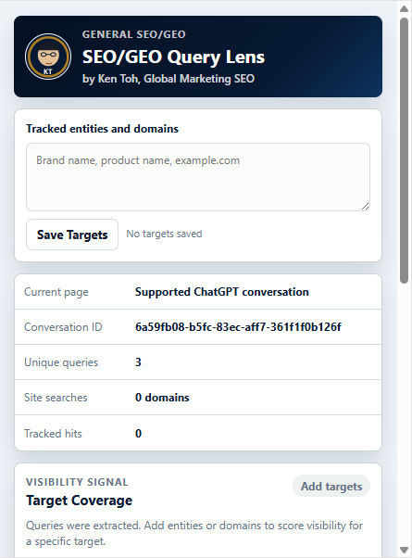This screenshot has width=412, height=558.
Task: Click the Ken Toh KT avatar icon
Action: [48, 57]
